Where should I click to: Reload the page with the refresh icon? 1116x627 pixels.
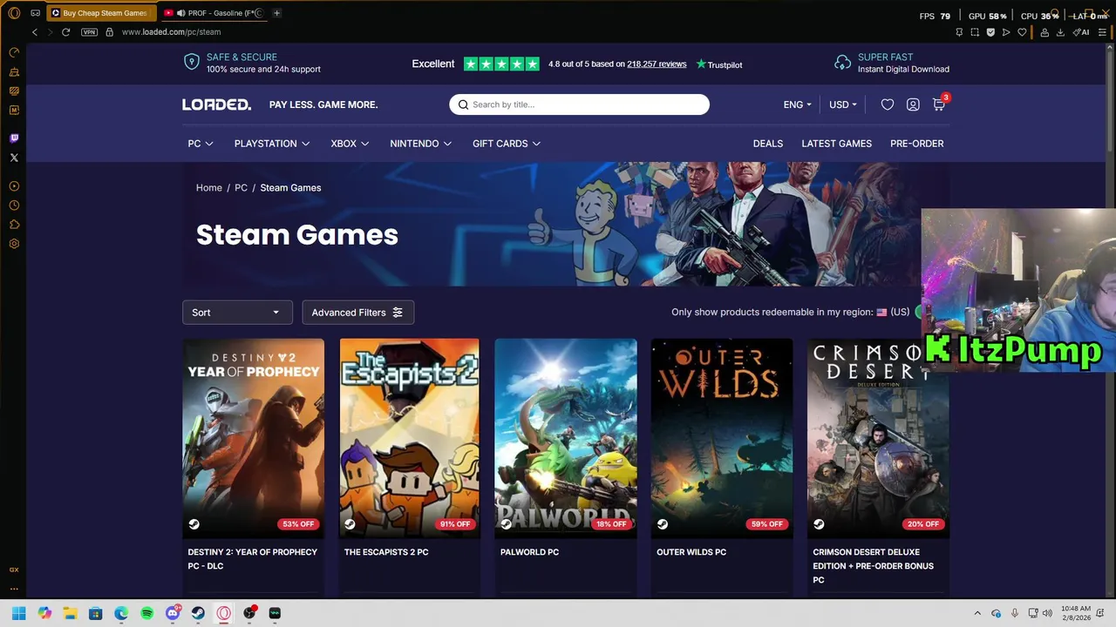pos(65,32)
